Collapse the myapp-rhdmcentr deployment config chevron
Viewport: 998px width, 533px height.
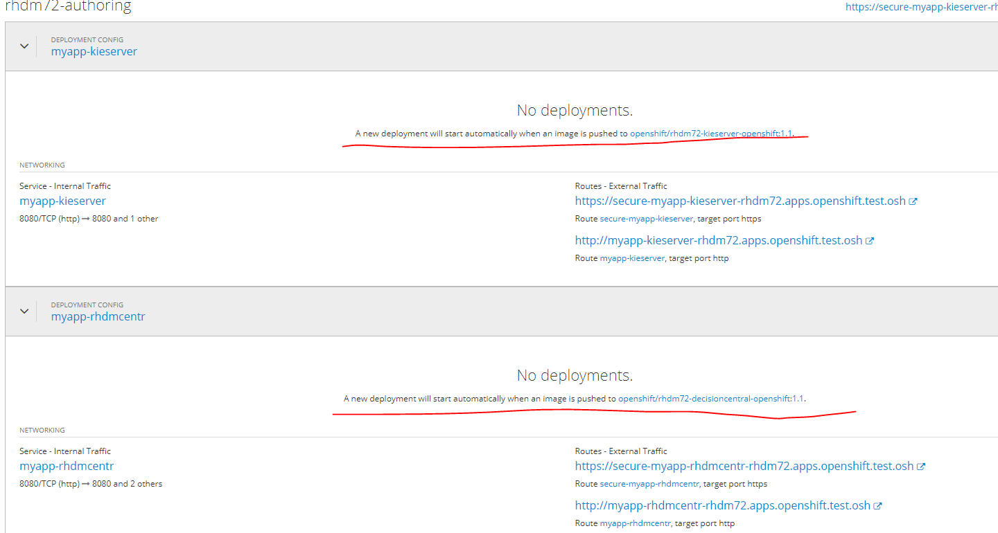pyautogui.click(x=24, y=311)
